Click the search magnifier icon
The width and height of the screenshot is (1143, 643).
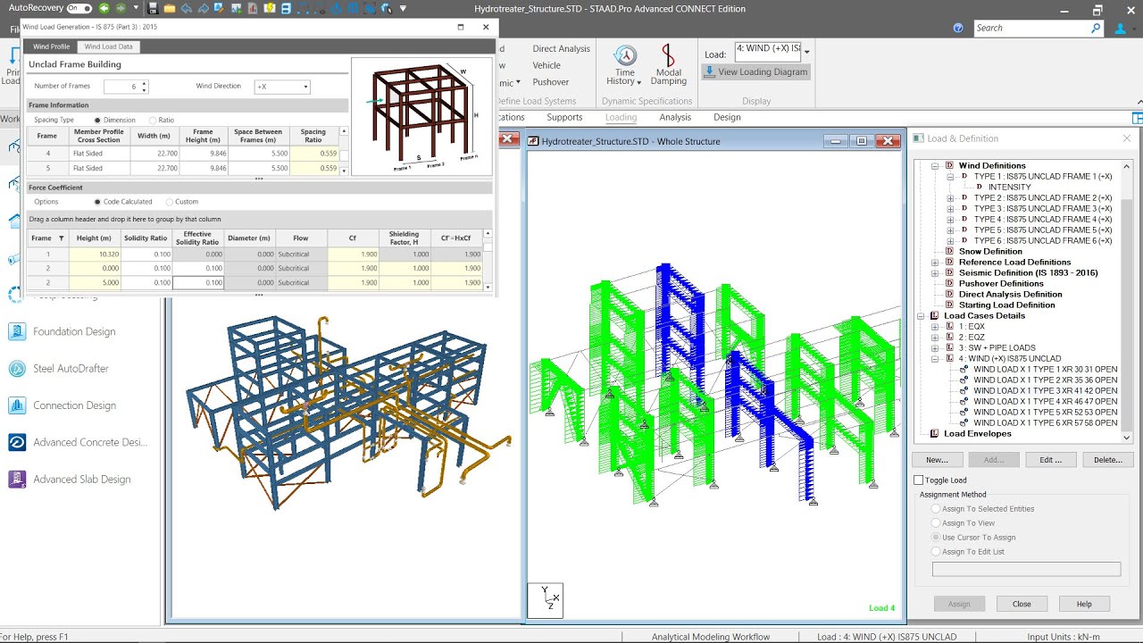(1096, 28)
